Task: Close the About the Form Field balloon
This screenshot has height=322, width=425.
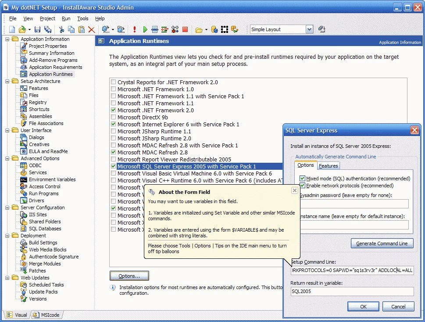Action: tap(295, 190)
